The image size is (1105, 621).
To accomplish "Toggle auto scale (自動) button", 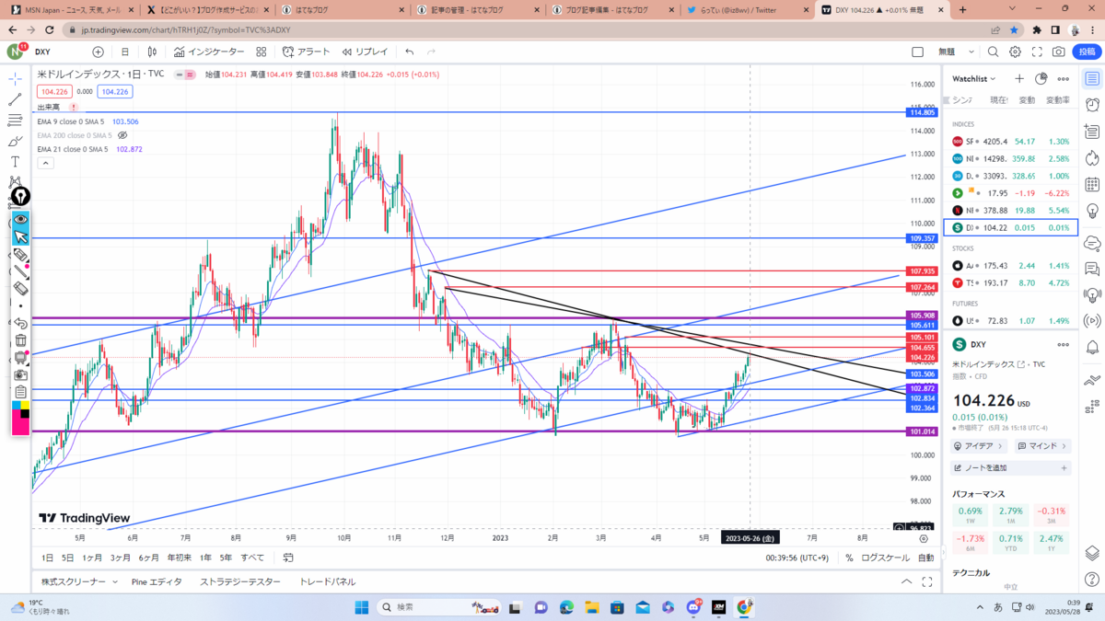I will 925,558.
